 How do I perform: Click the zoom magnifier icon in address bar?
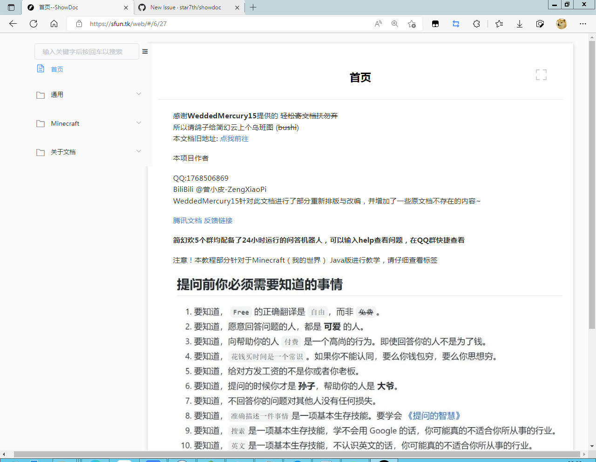click(x=395, y=24)
